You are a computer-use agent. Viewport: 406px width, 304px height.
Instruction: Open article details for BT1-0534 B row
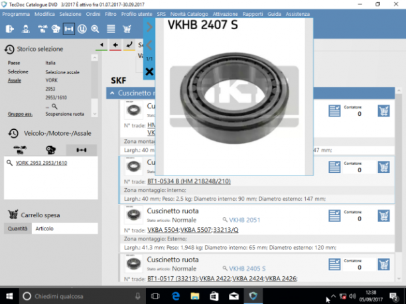[334, 167]
